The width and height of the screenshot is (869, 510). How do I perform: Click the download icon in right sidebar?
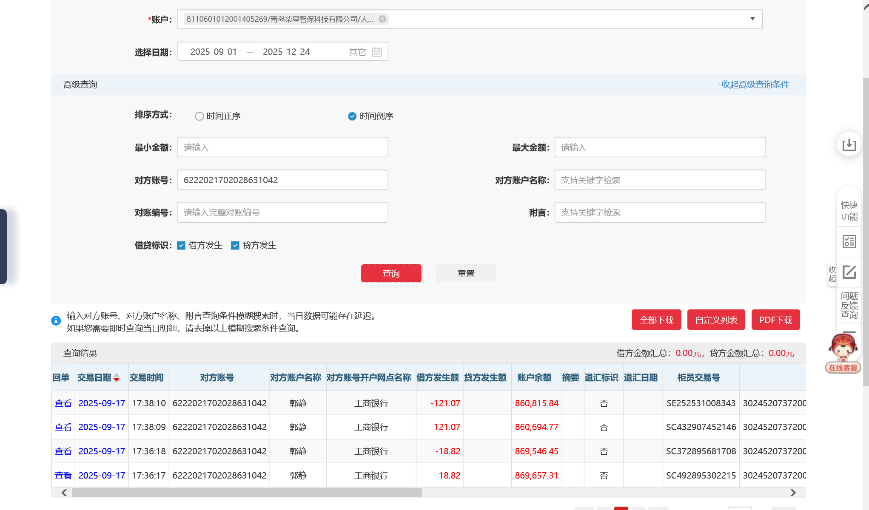click(849, 144)
